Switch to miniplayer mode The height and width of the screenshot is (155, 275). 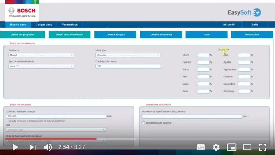231,147
